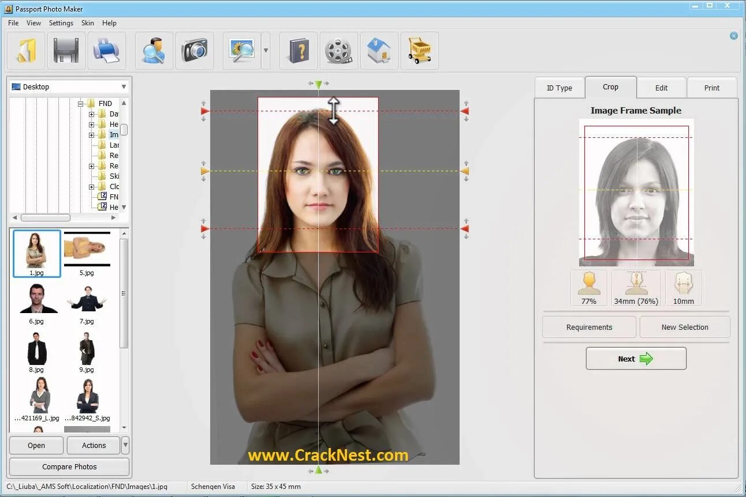The height and width of the screenshot is (497, 746).
Task: Click the folder tree vertical scrollbar thumb
Action: coord(124,130)
